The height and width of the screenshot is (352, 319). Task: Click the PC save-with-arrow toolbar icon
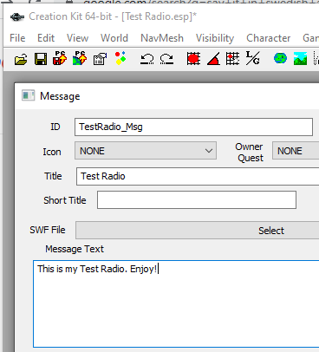[x=60, y=58]
